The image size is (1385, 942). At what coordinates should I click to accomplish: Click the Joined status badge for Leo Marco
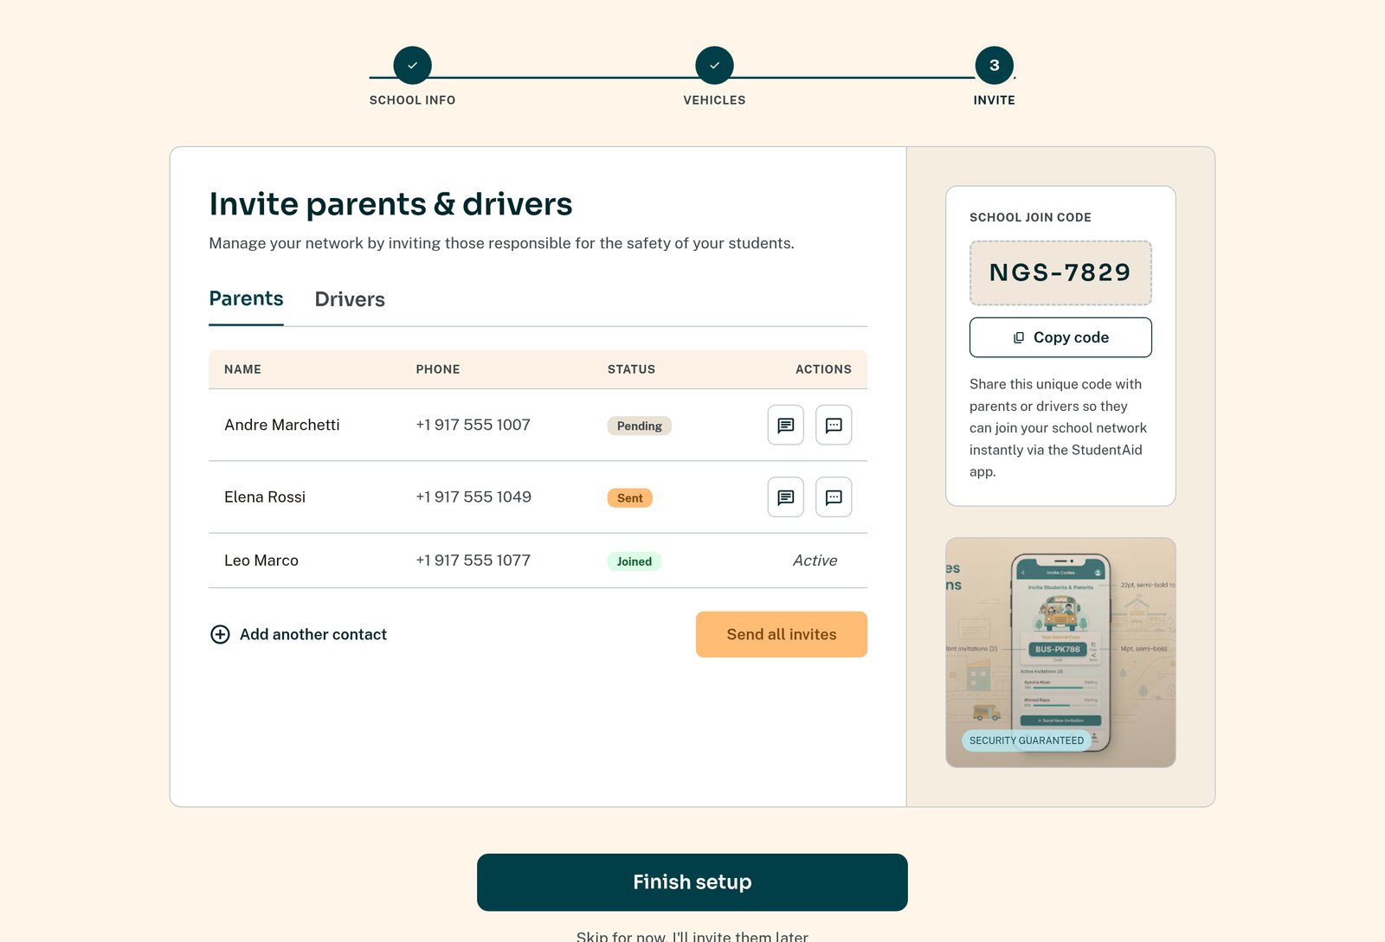pos(634,561)
